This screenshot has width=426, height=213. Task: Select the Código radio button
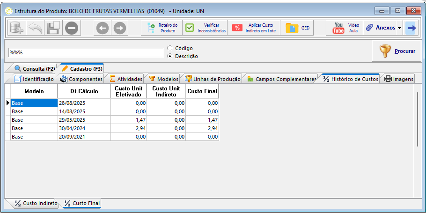170,48
